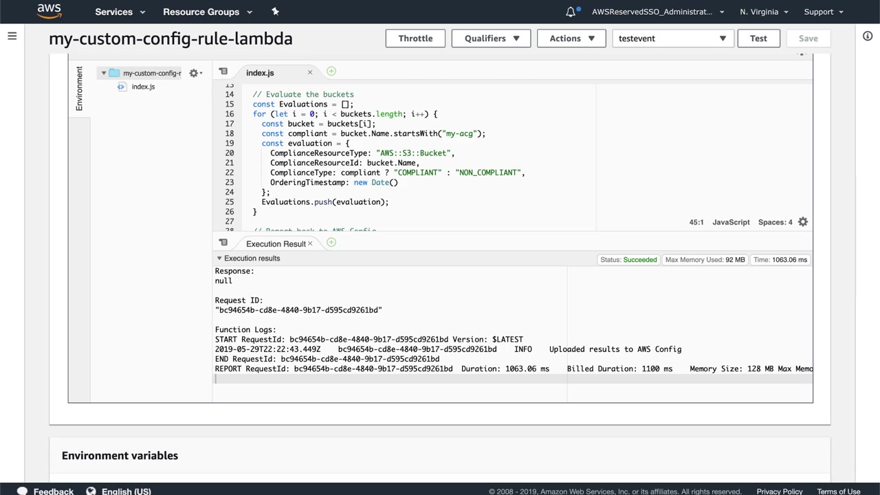Switch to the Environment side tab

[79, 89]
